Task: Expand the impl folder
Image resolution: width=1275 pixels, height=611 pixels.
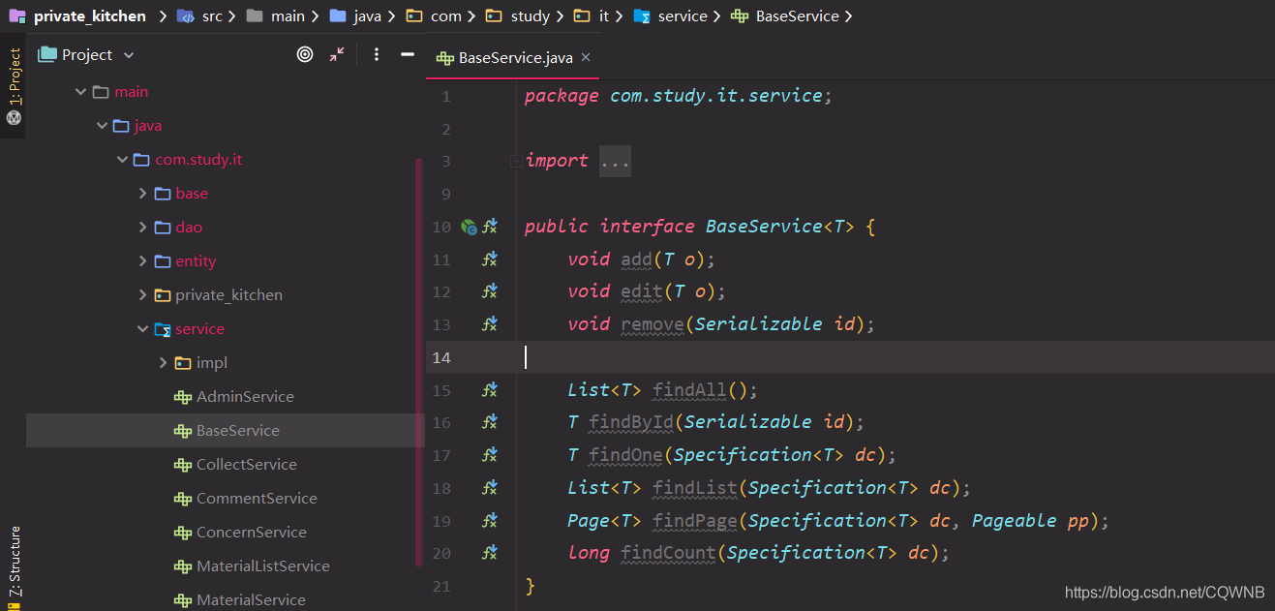Action: coord(163,363)
